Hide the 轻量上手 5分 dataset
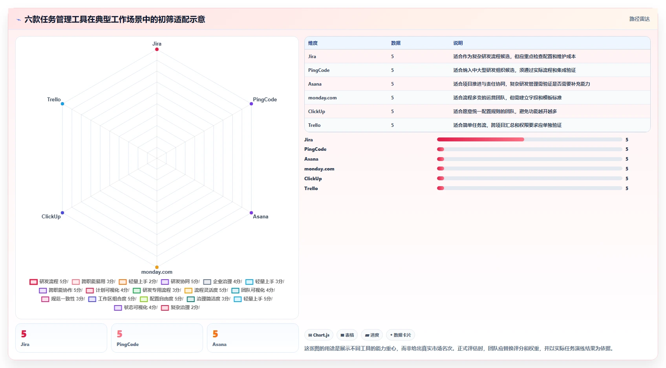The width and height of the screenshot is (666, 368). [253, 299]
